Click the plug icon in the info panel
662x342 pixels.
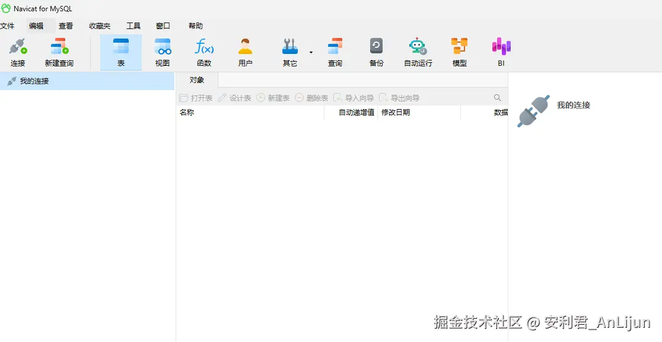pos(534,111)
